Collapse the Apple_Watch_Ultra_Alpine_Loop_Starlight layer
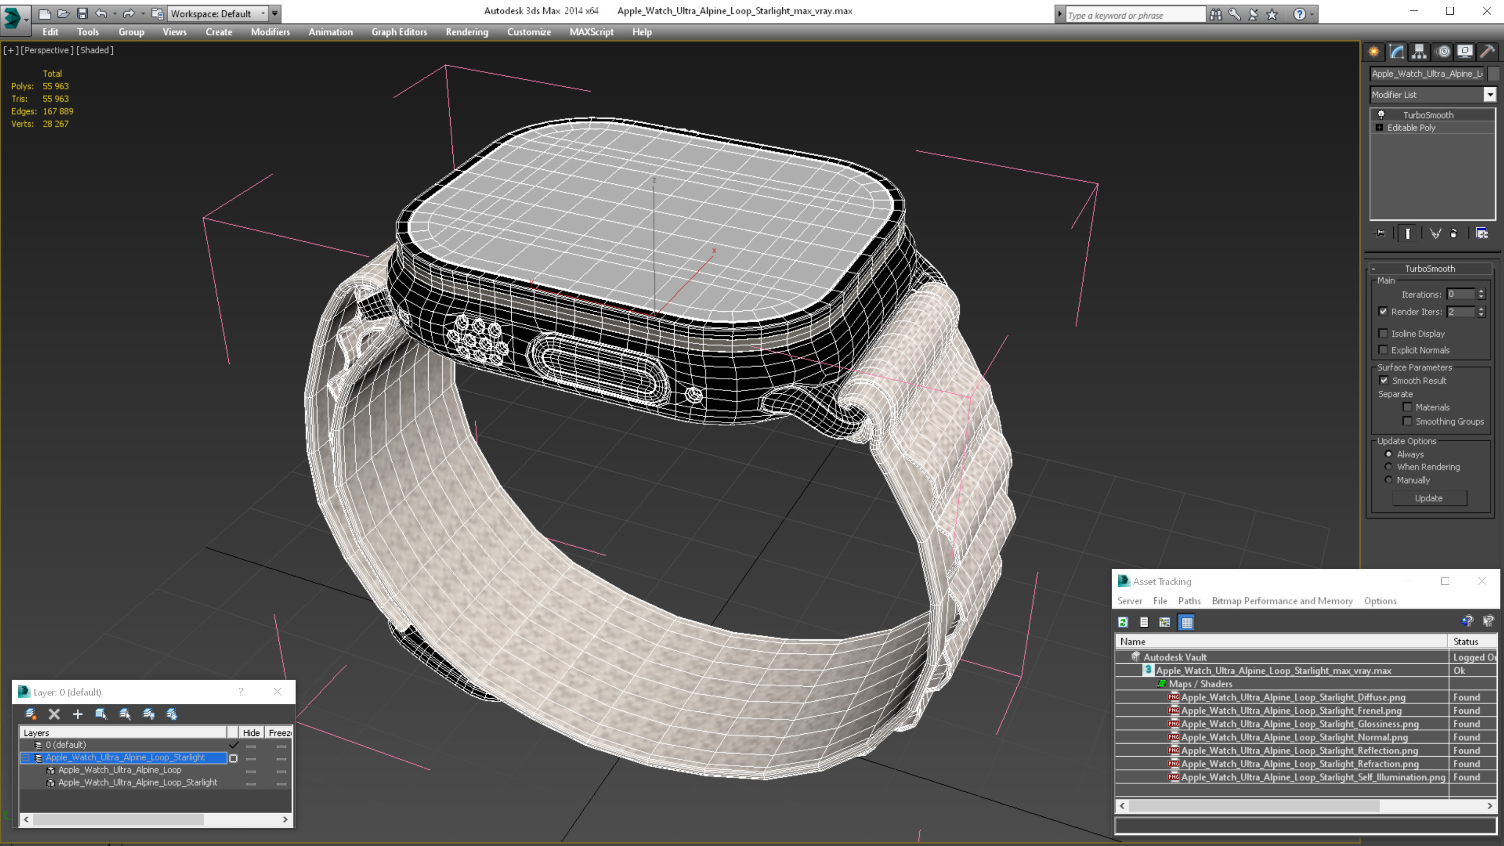Viewport: 1504px width, 846px height. click(x=26, y=757)
